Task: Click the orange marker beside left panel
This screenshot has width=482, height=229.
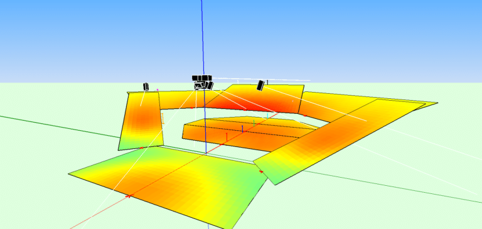Action: tap(163, 118)
